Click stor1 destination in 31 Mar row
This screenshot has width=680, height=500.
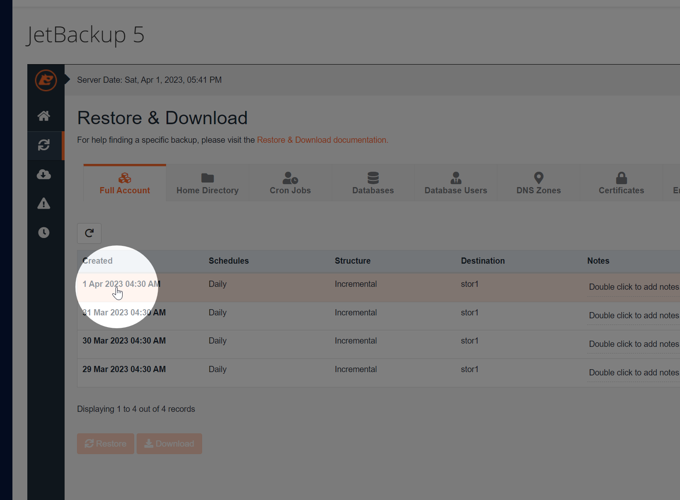[x=470, y=312]
